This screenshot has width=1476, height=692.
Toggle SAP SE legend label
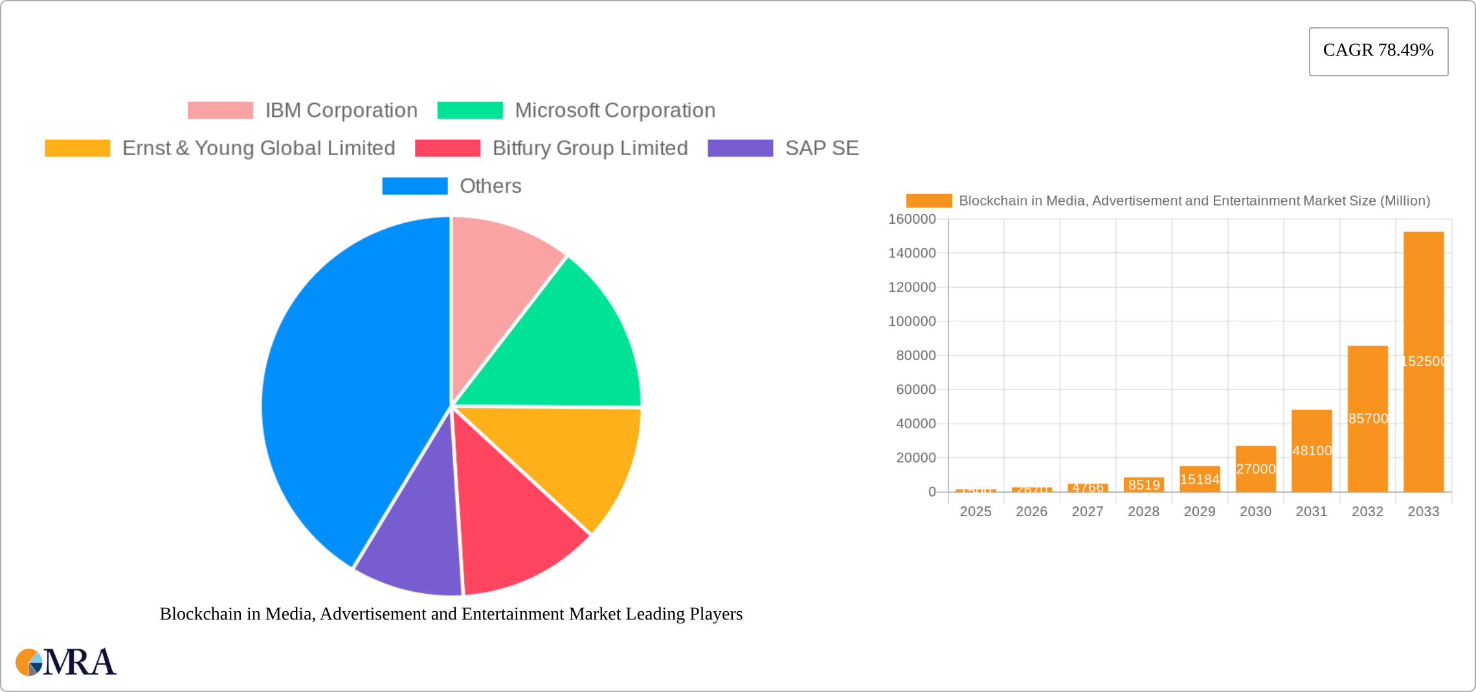click(822, 148)
